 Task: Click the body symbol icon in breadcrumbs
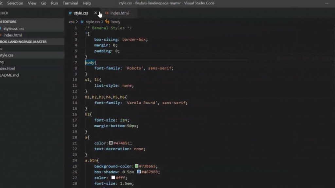coord(107,22)
